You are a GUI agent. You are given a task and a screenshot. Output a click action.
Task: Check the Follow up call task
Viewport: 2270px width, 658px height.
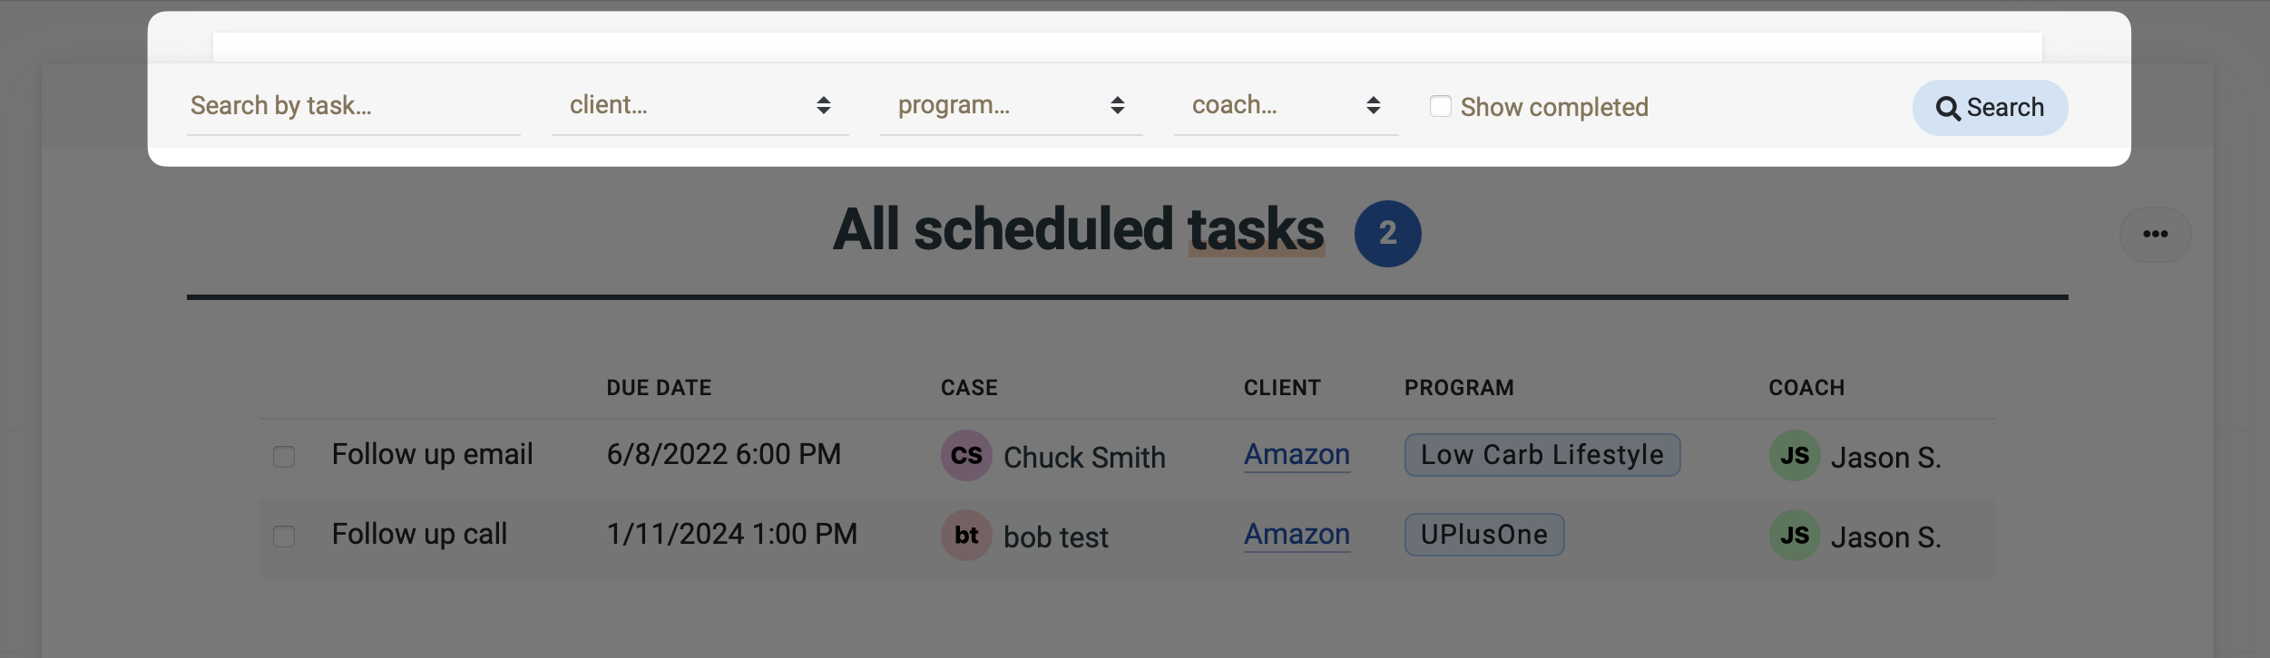click(x=284, y=536)
